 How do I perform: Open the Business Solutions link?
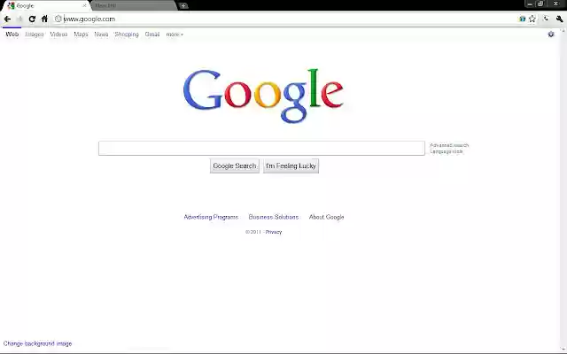click(x=274, y=217)
